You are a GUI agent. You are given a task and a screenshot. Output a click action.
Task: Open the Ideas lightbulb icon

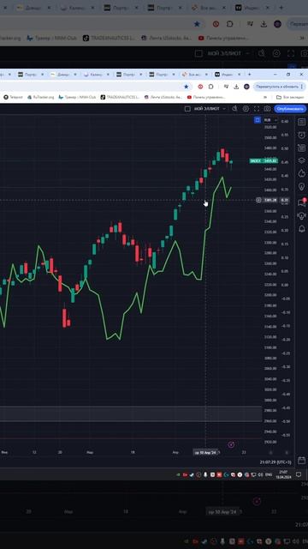click(301, 187)
